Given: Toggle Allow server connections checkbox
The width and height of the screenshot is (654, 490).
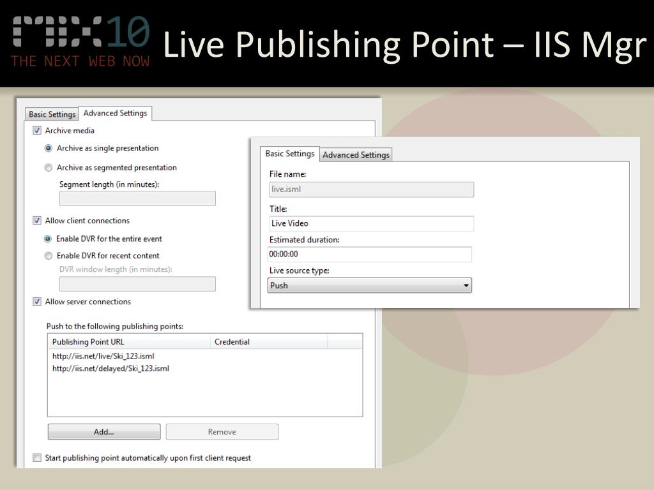Looking at the screenshot, I should click(x=37, y=301).
